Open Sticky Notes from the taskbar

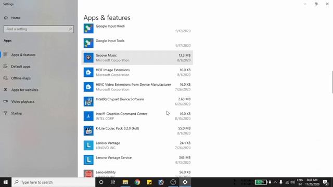pos(149,182)
